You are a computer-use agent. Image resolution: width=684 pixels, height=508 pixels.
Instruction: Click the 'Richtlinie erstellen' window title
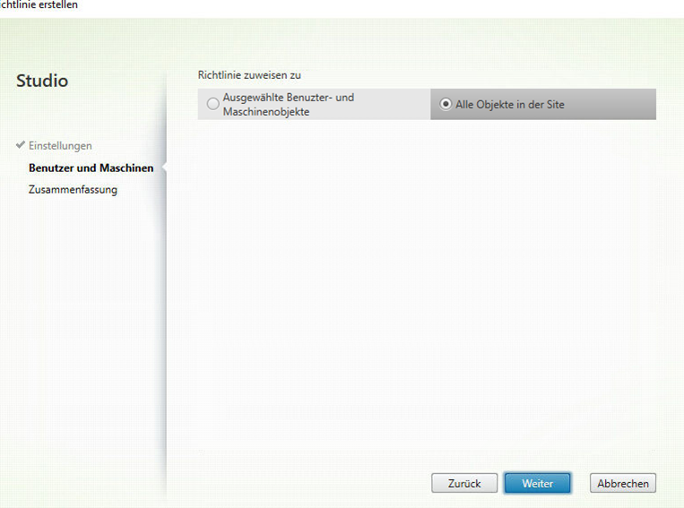tap(39, 5)
